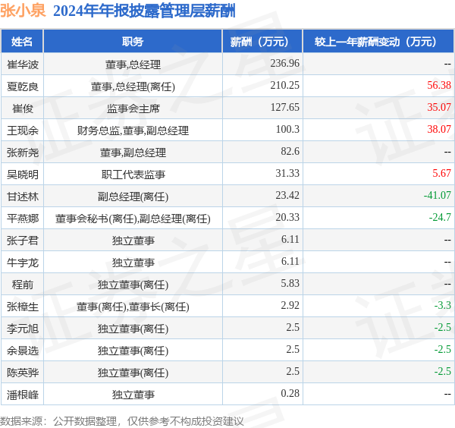
Task: Click the position 副总经理(离任)
Action: 133,197
